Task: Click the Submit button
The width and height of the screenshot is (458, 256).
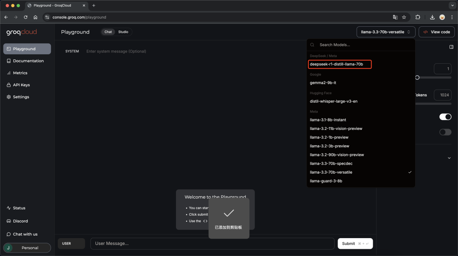Action: point(355,243)
